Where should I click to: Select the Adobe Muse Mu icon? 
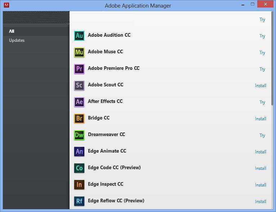tap(79, 53)
